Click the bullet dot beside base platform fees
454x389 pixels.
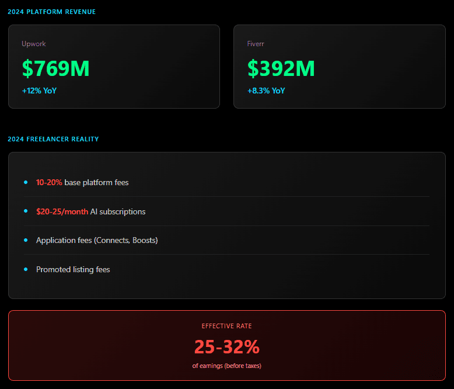click(26, 182)
